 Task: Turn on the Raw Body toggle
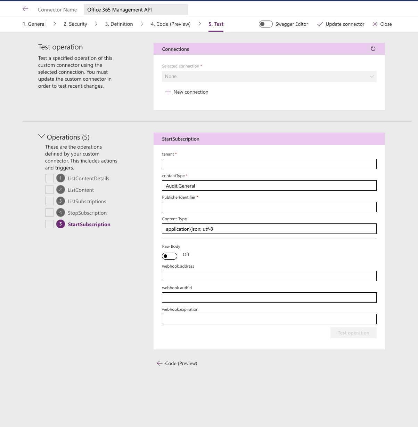pos(169,256)
